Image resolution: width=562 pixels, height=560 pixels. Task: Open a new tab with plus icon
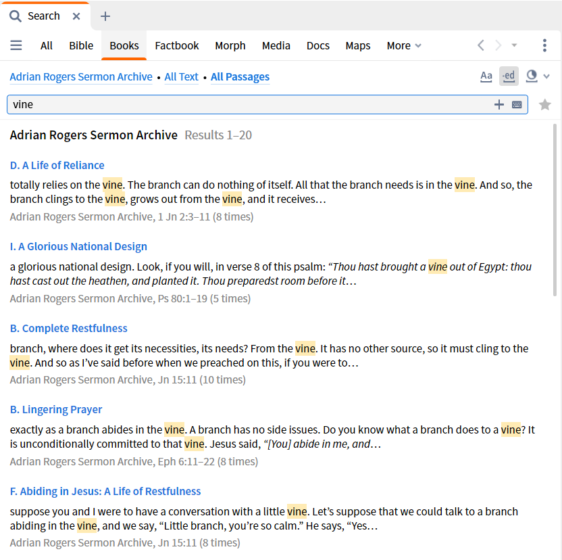[105, 16]
